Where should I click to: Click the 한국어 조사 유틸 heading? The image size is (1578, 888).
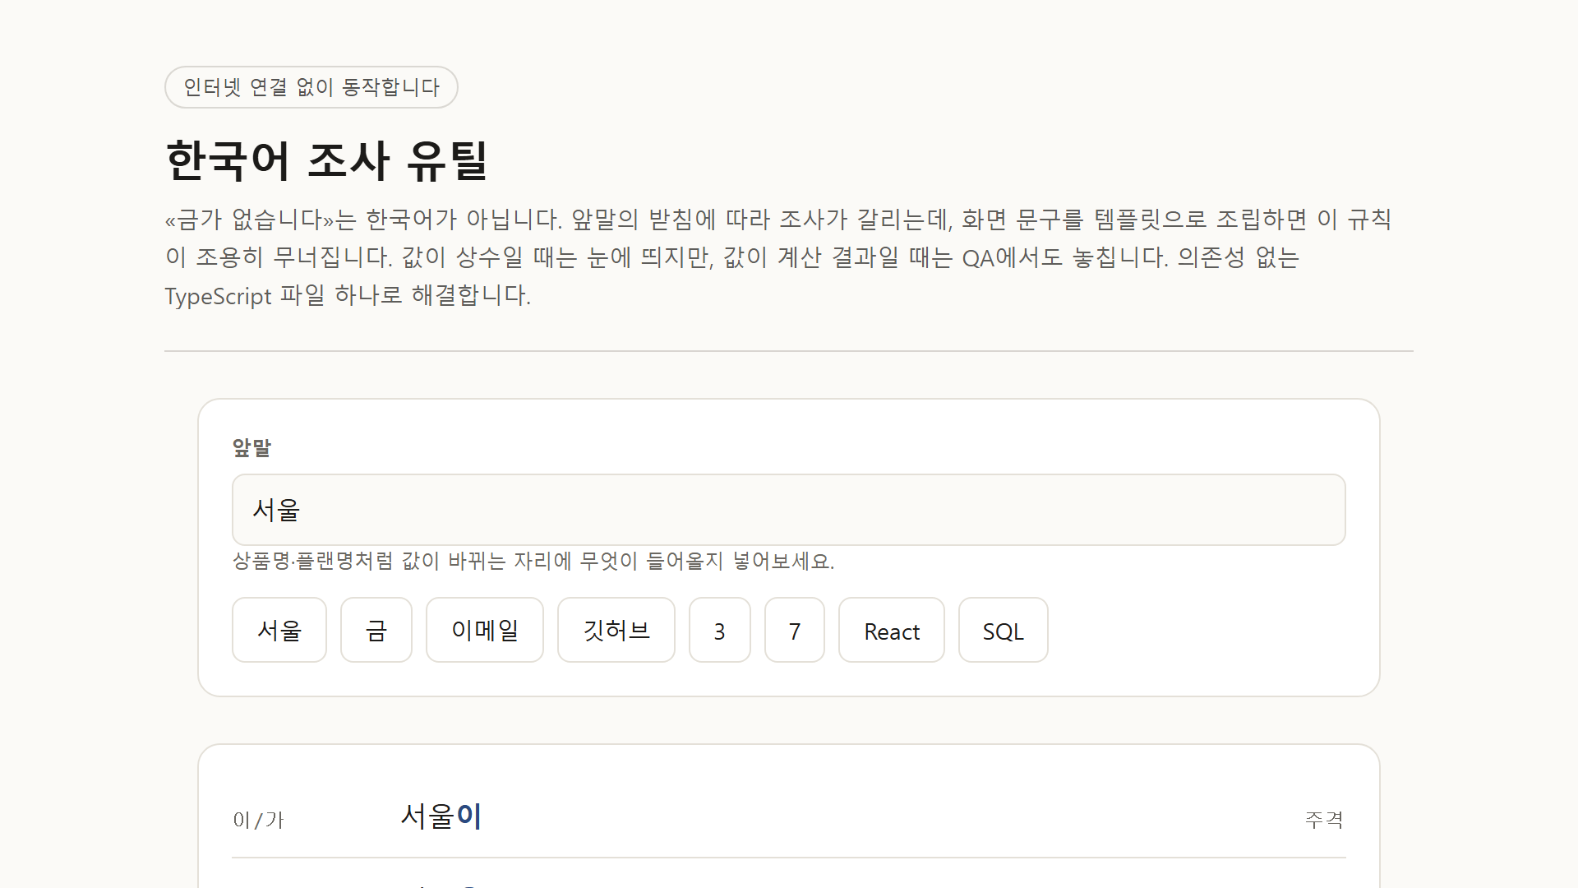[327, 160]
